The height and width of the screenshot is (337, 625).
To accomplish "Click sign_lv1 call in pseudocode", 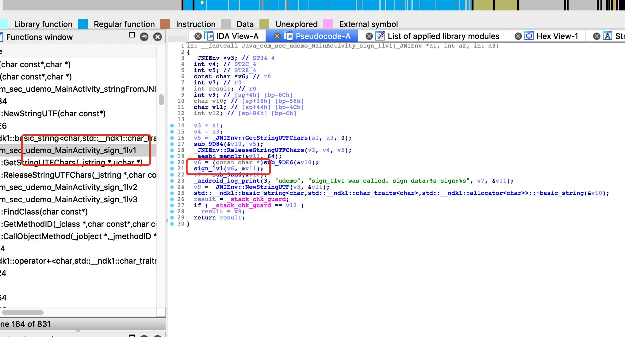I will pos(208,169).
